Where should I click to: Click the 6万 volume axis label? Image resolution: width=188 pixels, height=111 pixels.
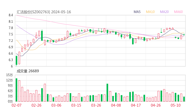[x=10, y=91]
